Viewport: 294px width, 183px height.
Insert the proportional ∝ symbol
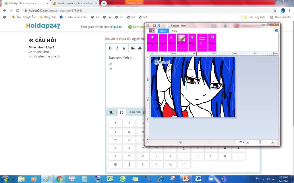(156, 164)
